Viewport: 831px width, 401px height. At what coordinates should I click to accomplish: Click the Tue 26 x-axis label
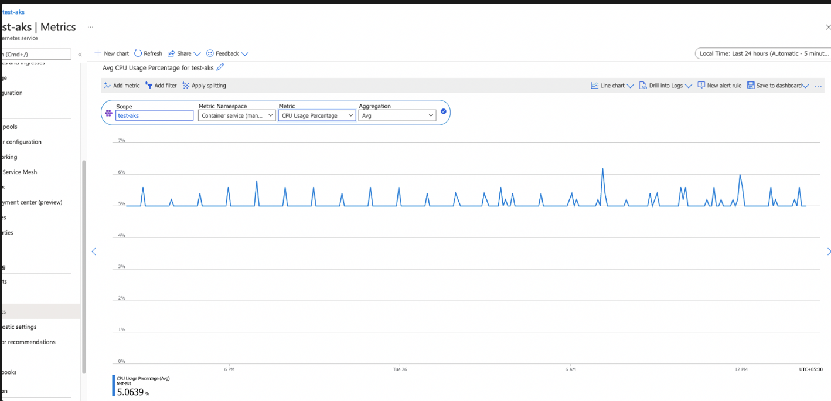tap(400, 369)
